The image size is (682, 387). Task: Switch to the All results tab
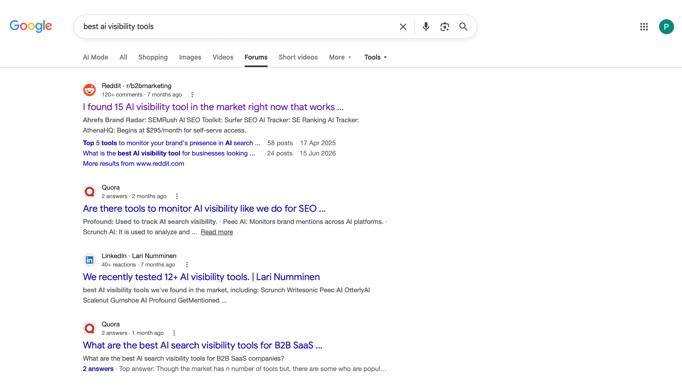[123, 57]
